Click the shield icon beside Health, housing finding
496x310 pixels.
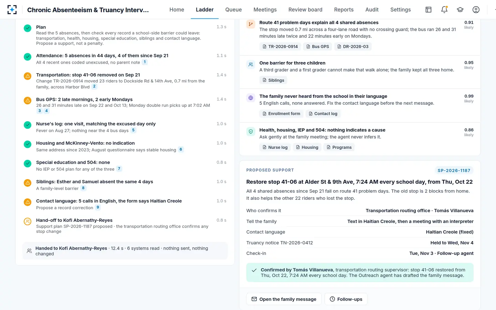251,132
